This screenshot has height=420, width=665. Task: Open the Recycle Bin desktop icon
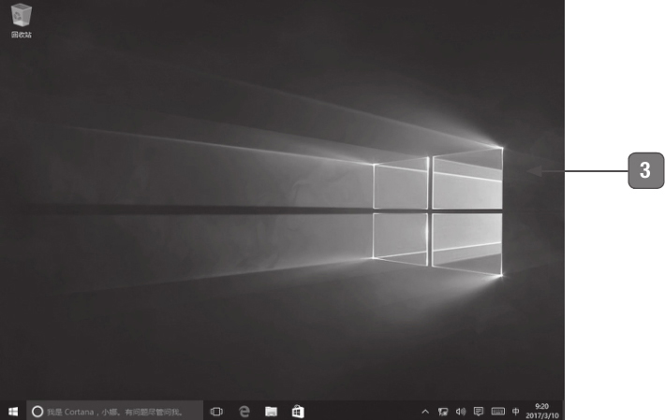21,21
